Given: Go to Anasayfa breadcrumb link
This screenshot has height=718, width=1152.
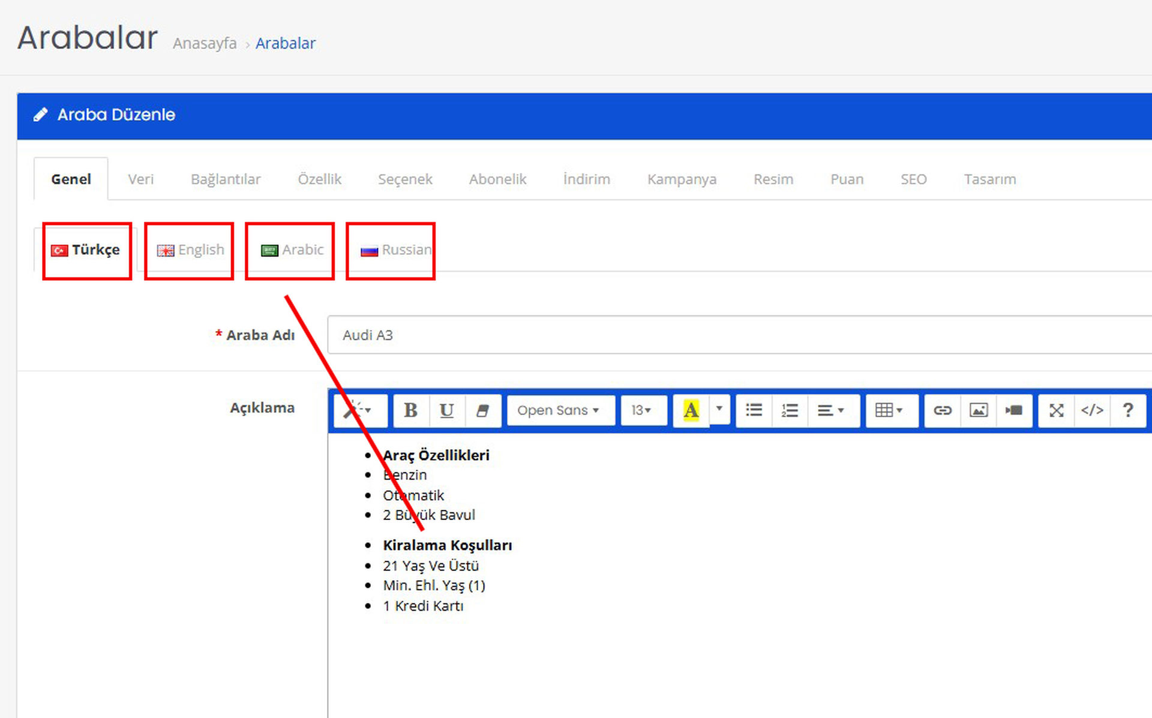Looking at the screenshot, I should tap(205, 44).
